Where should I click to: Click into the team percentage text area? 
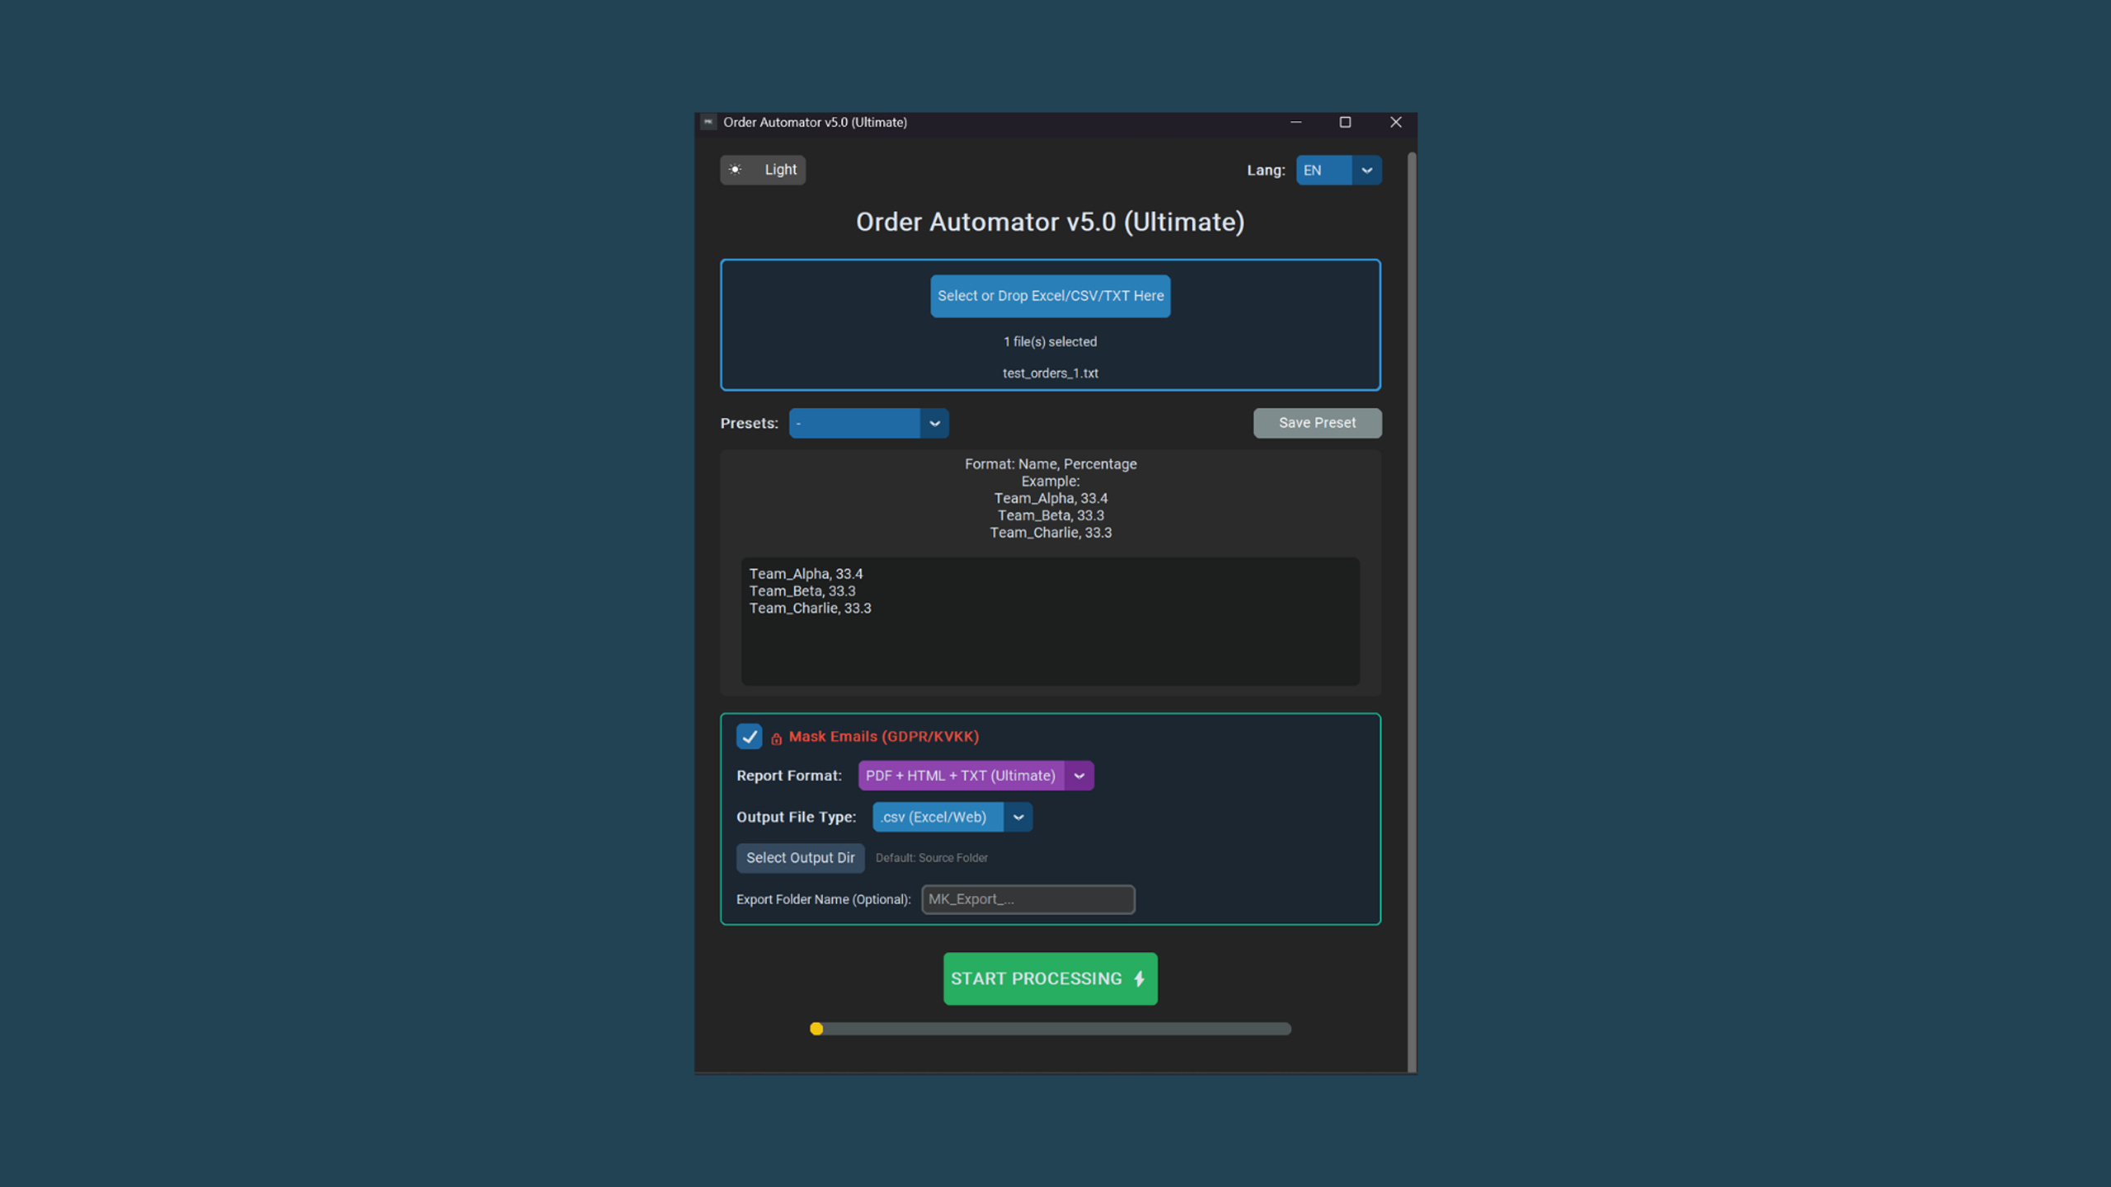(x=1050, y=621)
